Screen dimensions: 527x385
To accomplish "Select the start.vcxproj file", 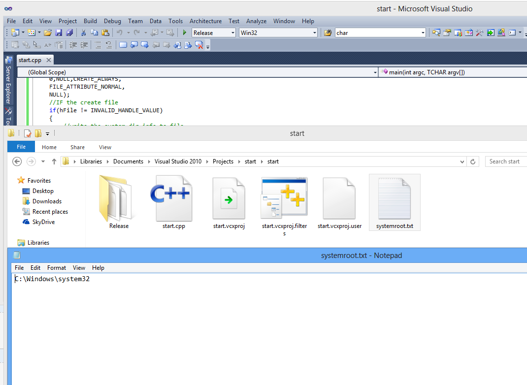I will 229,202.
